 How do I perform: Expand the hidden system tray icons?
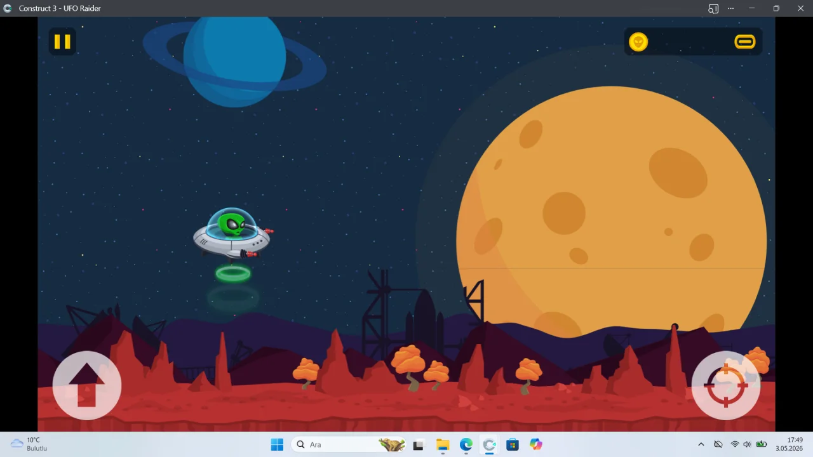[701, 444]
